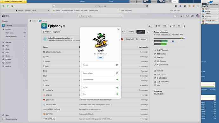This screenshot has width=219, height=123.
Task: Select Epiphany in the project sidebar
Action: [14, 25]
